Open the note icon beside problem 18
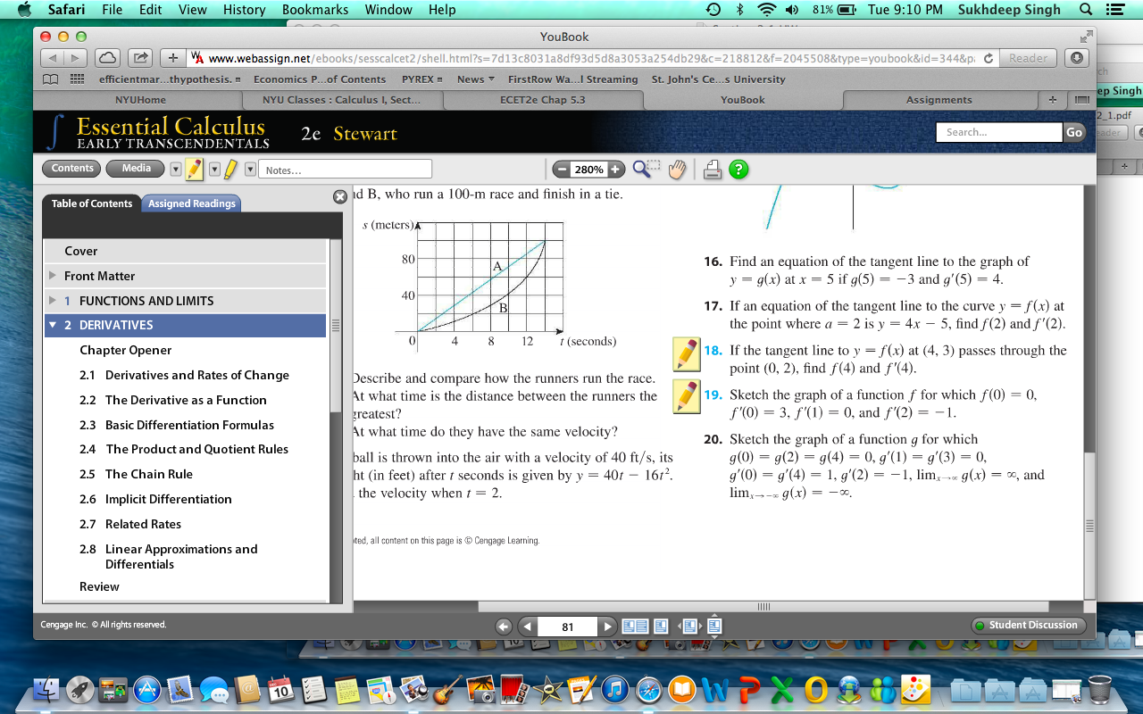This screenshot has width=1143, height=714. (x=686, y=354)
